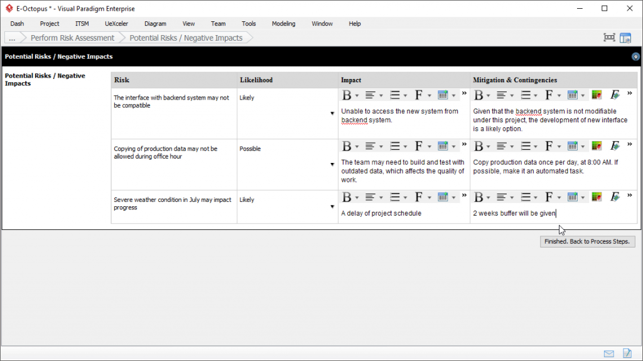This screenshot has width=643, height=361.
Task: Click list icon in second row Impact toolbar
Action: (395, 146)
